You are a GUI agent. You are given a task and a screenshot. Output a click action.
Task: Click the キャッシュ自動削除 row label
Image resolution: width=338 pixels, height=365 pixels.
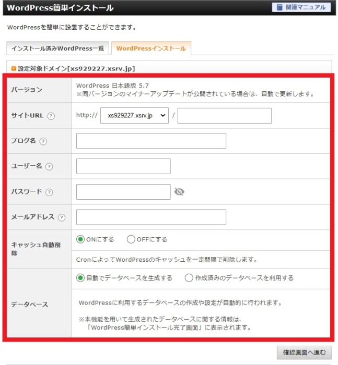pos(36,249)
